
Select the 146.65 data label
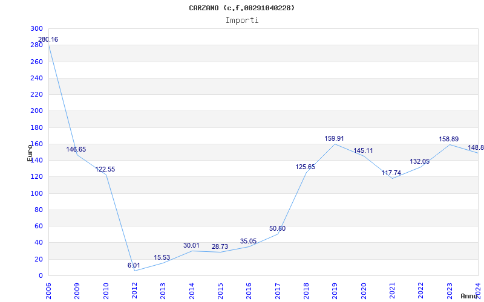click(76, 149)
